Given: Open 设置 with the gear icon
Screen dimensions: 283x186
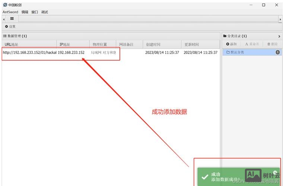Looking at the screenshot, I should (x=10, y=26).
